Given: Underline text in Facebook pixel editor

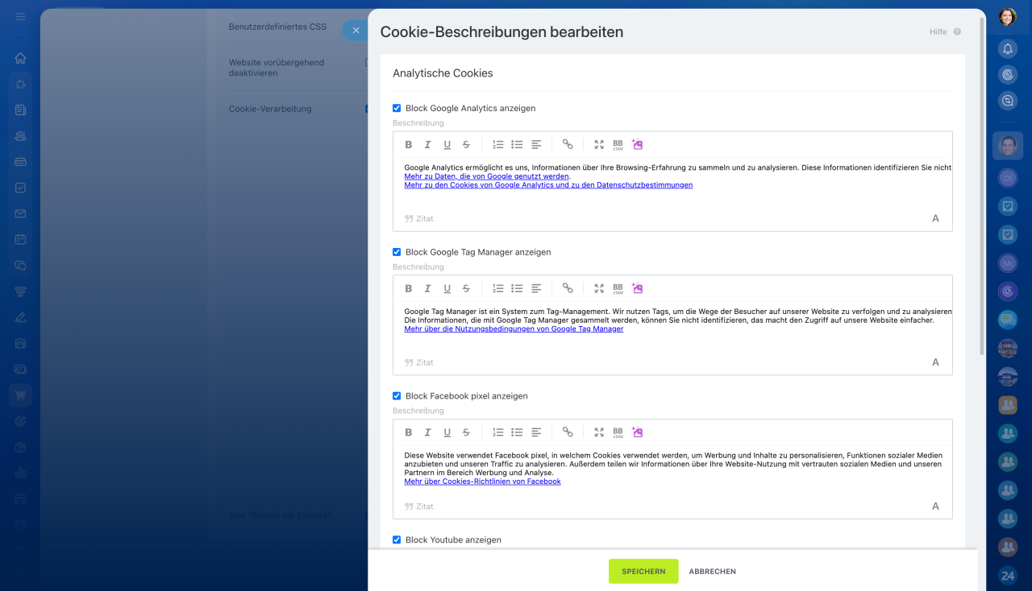Looking at the screenshot, I should click(447, 432).
